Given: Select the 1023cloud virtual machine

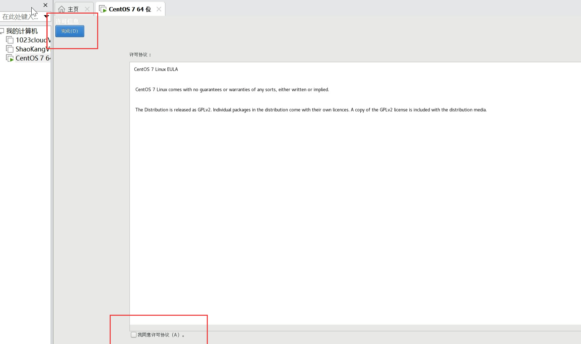Looking at the screenshot, I should [x=33, y=40].
